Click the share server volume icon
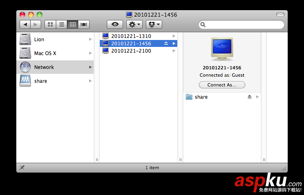 click(25, 81)
